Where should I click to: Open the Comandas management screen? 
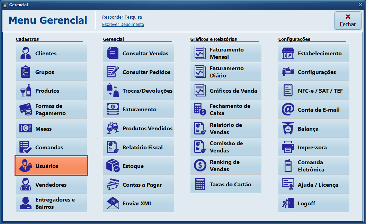[x=51, y=147]
